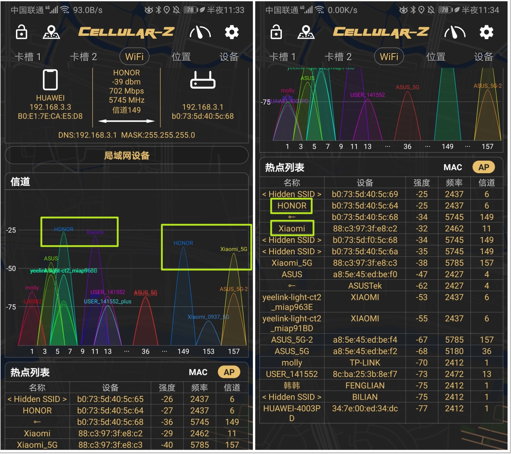The width and height of the screenshot is (511, 454).
Task: Switch to 卡槽 2 tab in left screenshot
Action: click(83, 57)
